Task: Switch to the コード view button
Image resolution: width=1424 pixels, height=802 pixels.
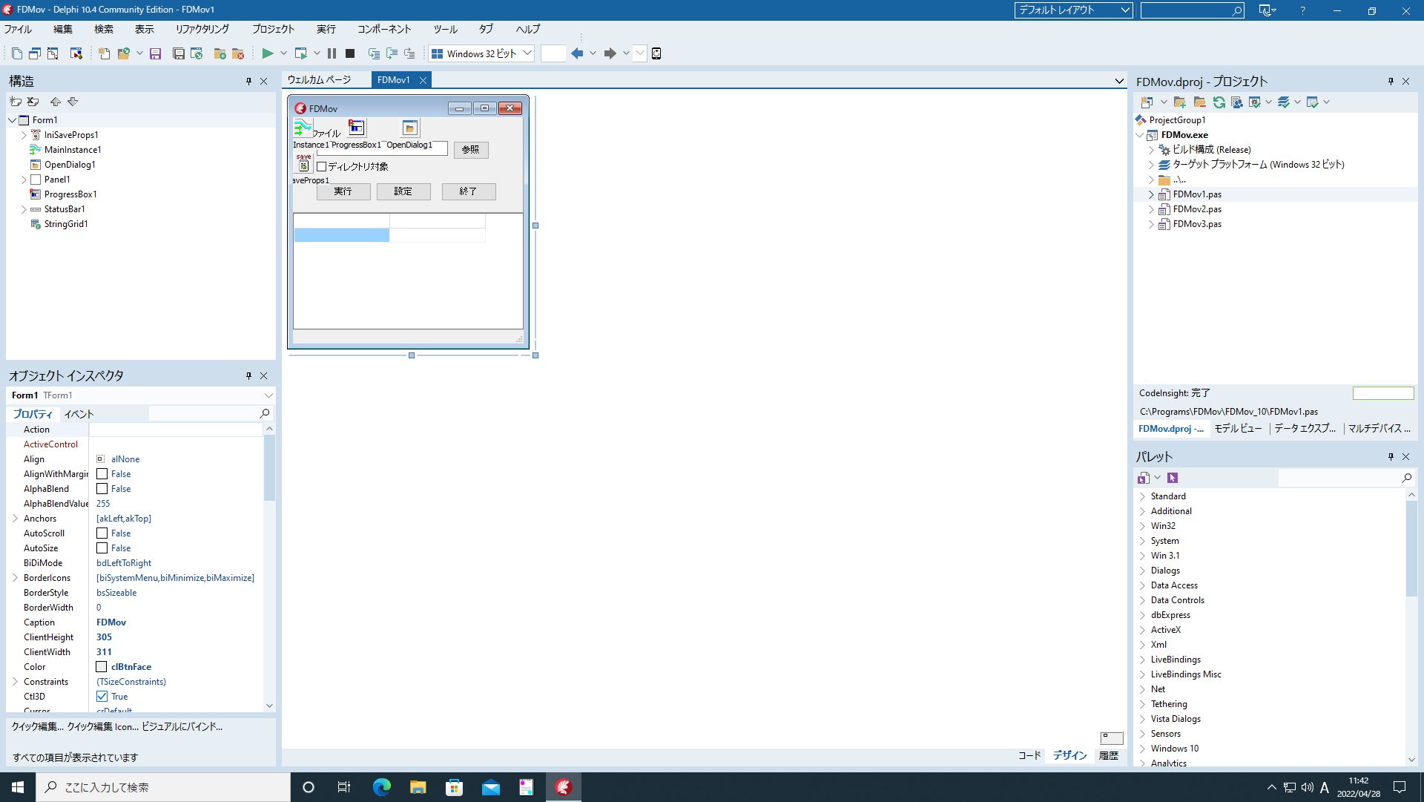Action: click(x=1029, y=755)
